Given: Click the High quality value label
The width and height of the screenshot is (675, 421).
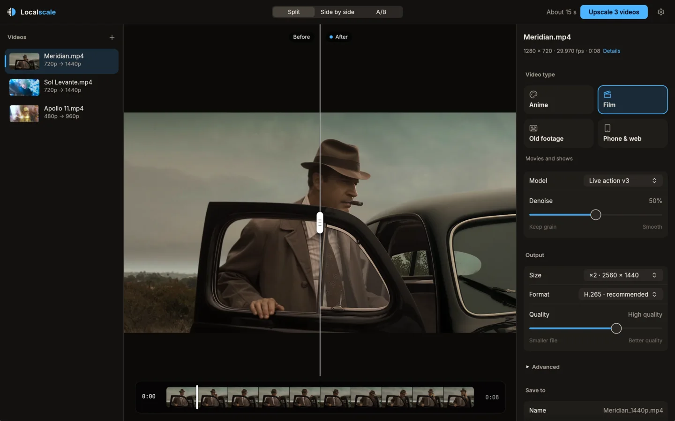Looking at the screenshot, I should [645, 314].
